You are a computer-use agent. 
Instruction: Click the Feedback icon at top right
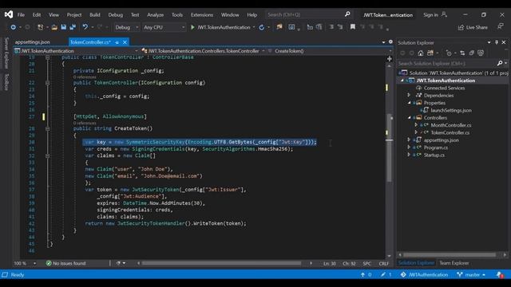pyautogui.click(x=501, y=26)
